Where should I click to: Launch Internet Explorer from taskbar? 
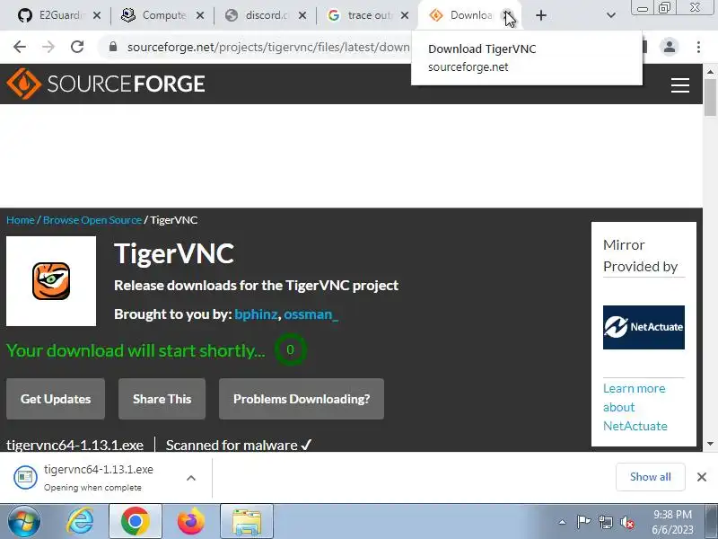click(81, 521)
